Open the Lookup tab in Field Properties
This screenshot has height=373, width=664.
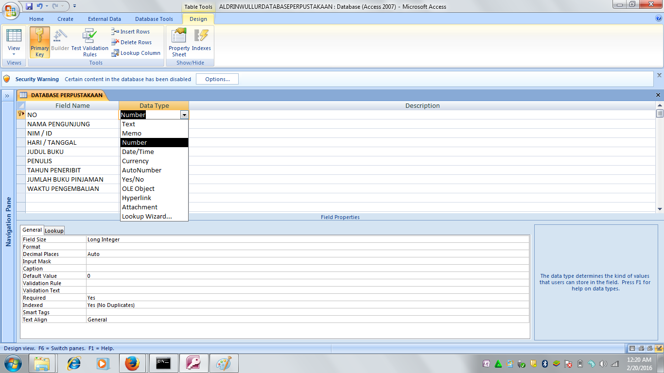tap(54, 230)
